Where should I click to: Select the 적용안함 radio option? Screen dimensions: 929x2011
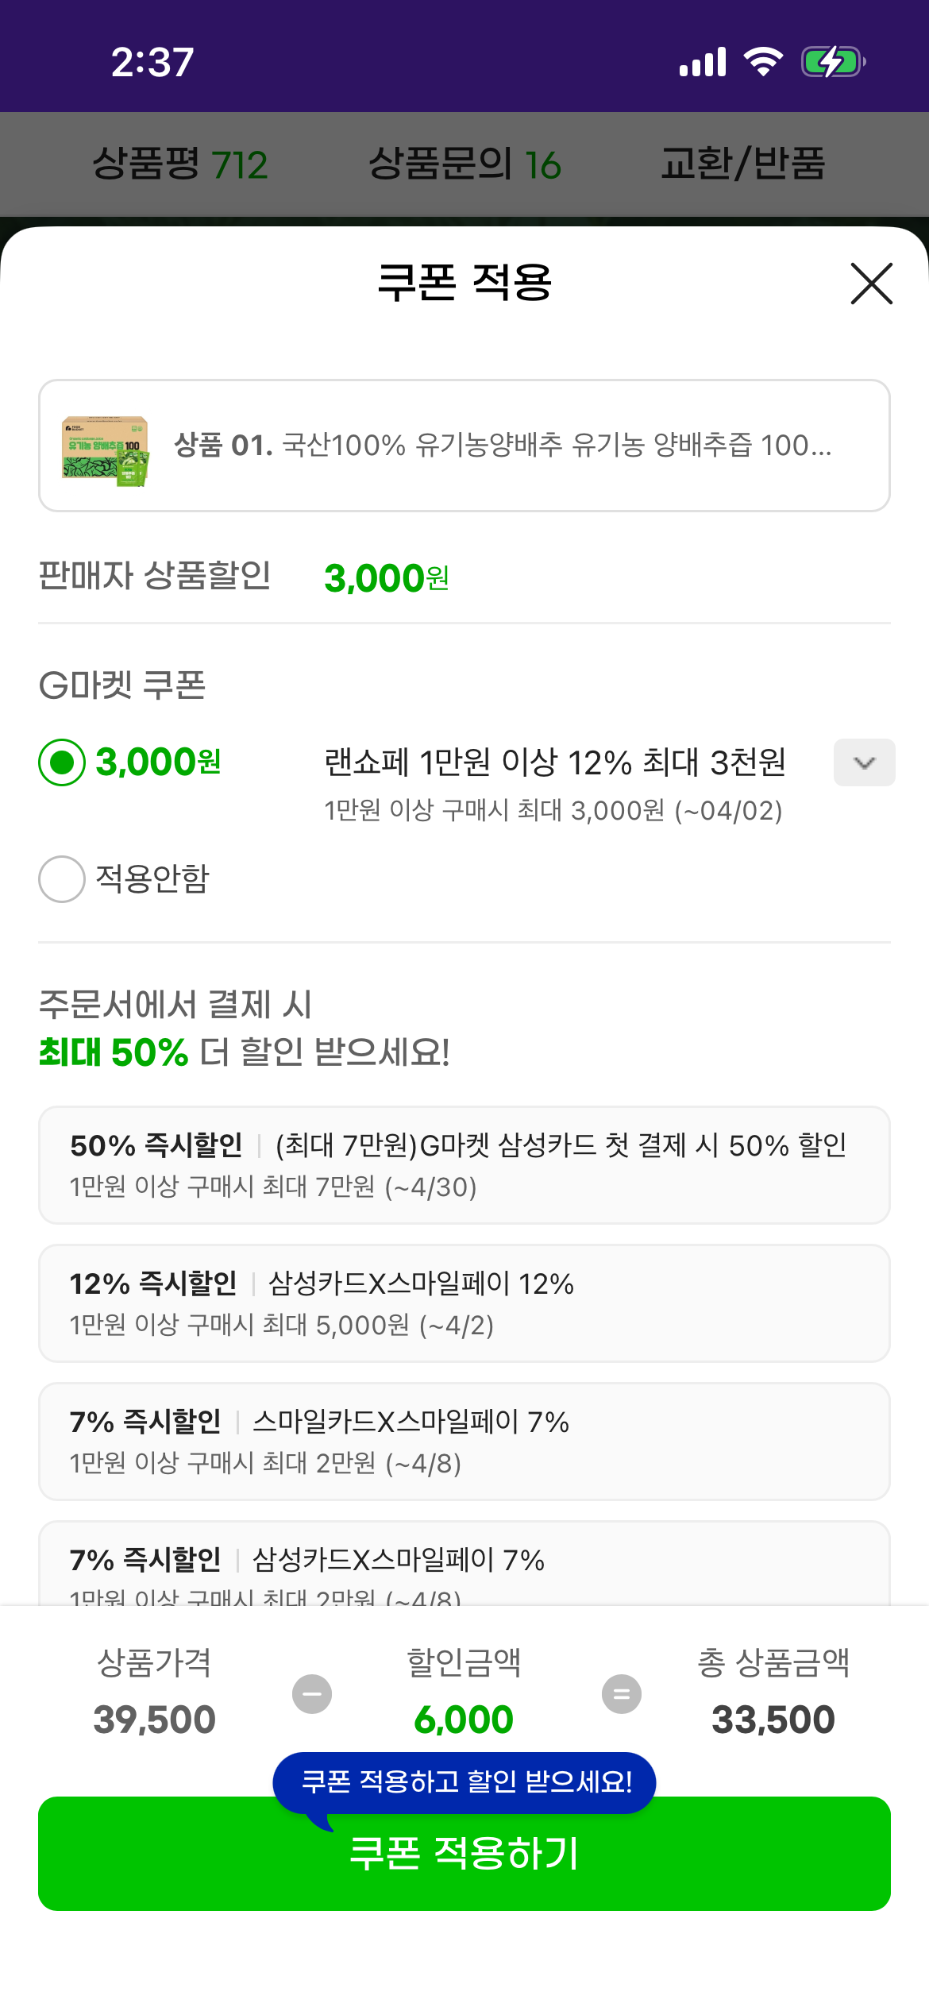(62, 879)
